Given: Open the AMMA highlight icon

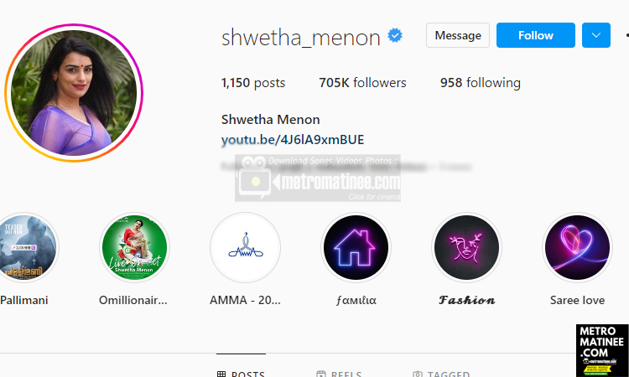Looking at the screenshot, I should [245, 247].
